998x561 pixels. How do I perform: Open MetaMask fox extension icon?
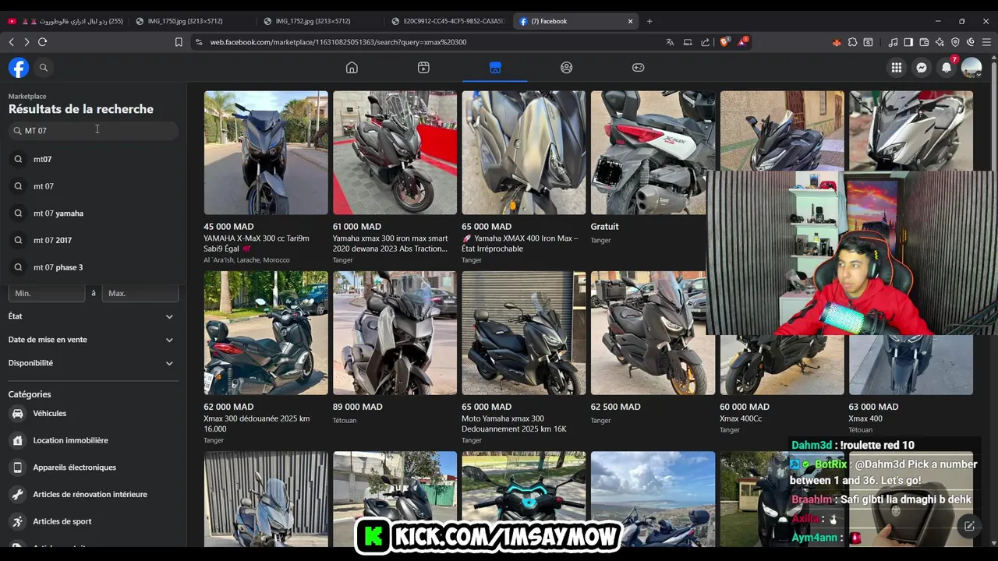[837, 42]
